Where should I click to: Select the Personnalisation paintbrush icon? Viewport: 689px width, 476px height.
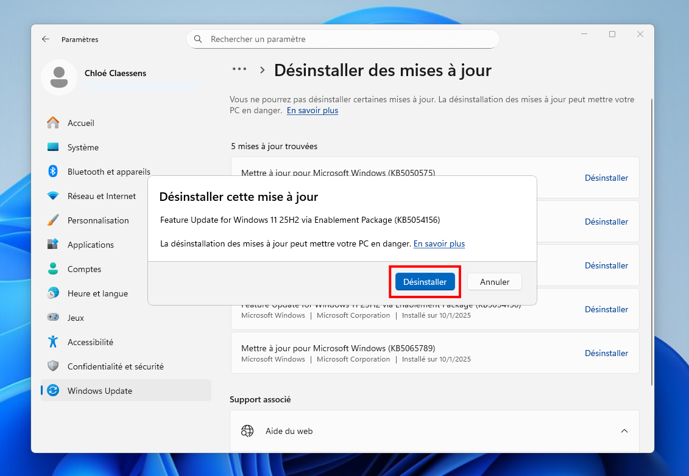(x=54, y=220)
